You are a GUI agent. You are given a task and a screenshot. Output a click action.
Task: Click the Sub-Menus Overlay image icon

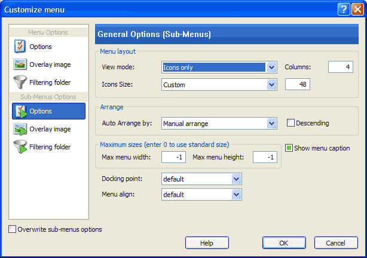pos(20,129)
